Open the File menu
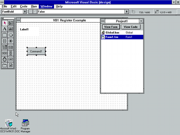The height and width of the screenshot is (135, 180). tap(4, 7)
